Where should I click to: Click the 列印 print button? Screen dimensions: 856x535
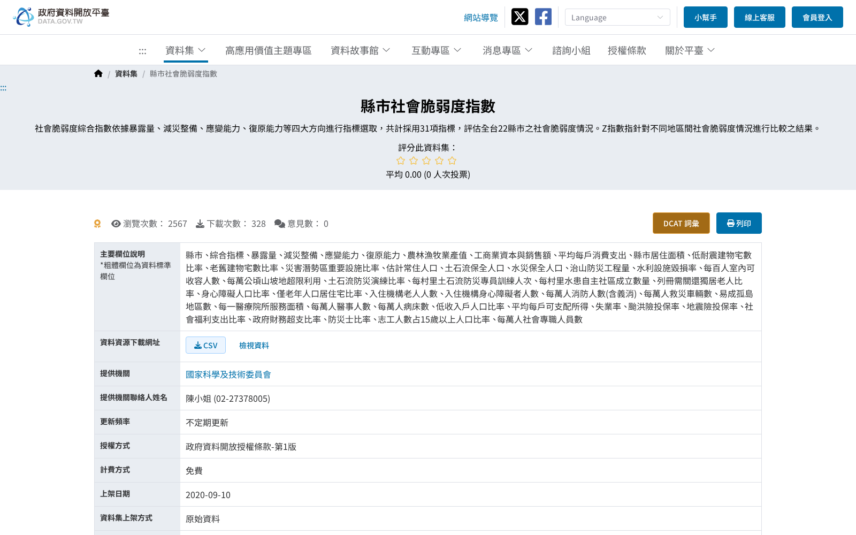(x=739, y=223)
